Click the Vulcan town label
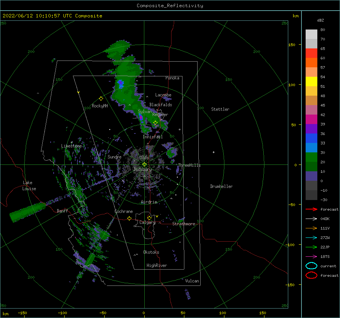The image size is (340, 318). pos(192,281)
